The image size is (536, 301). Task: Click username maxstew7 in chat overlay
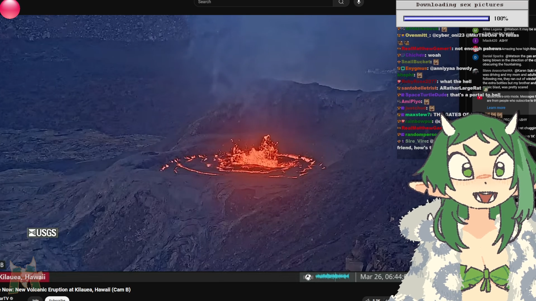pos(418,115)
